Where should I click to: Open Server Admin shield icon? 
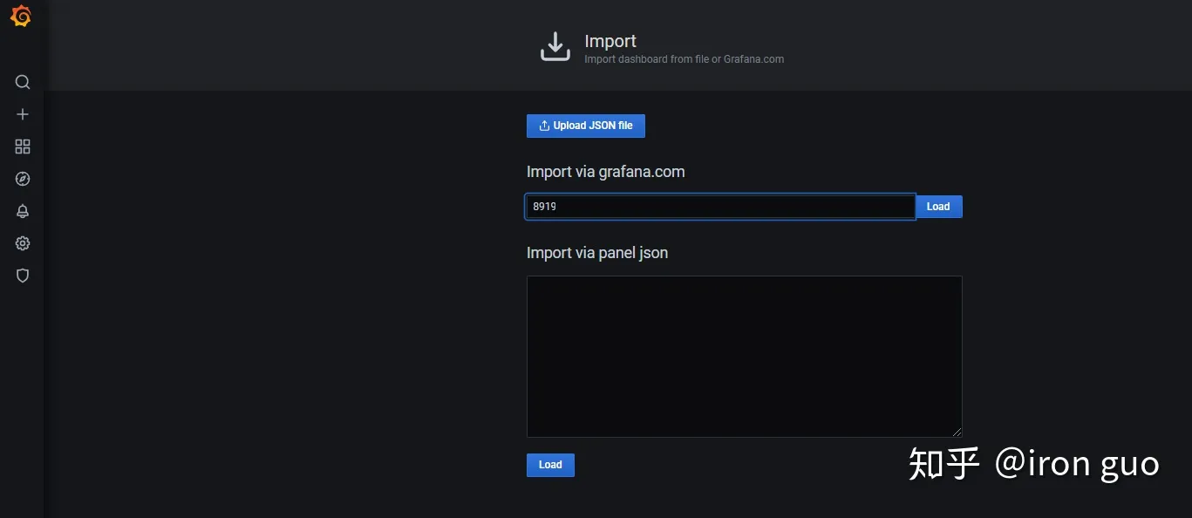(23, 276)
